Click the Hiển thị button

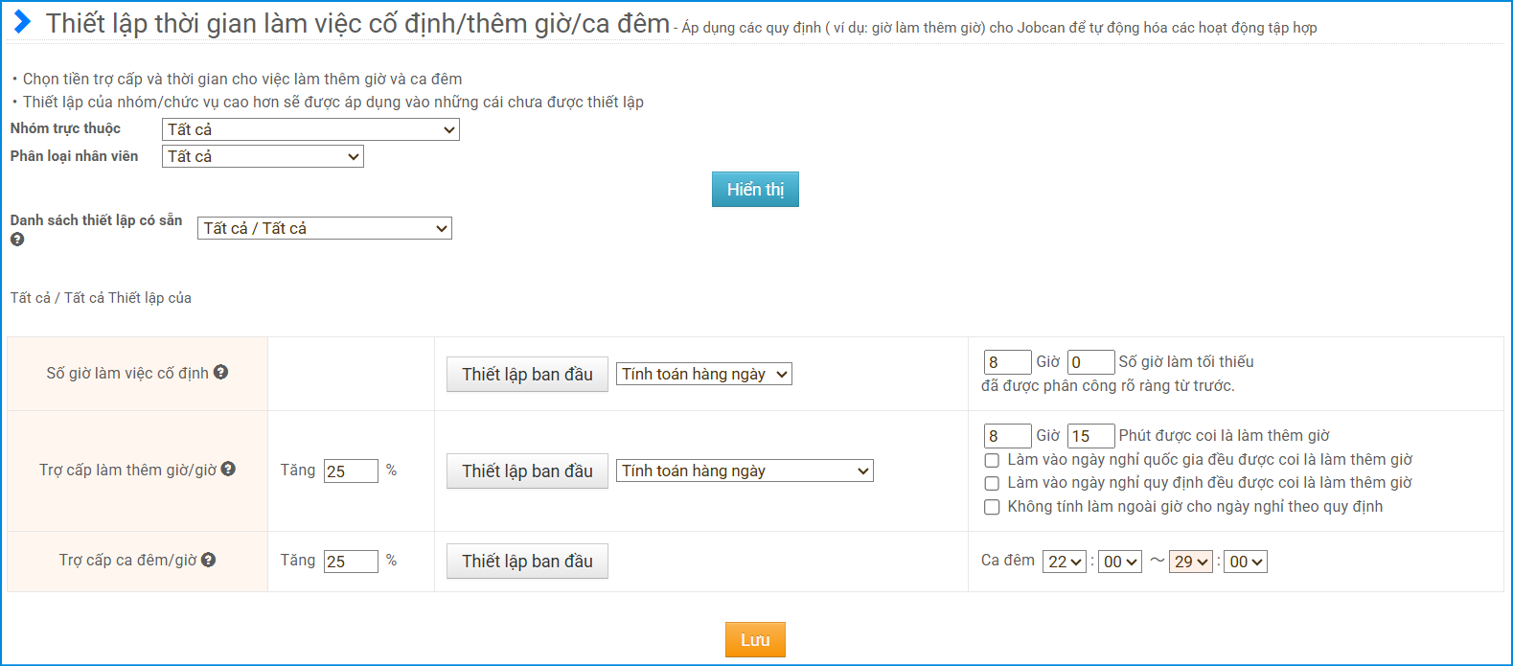tap(755, 190)
